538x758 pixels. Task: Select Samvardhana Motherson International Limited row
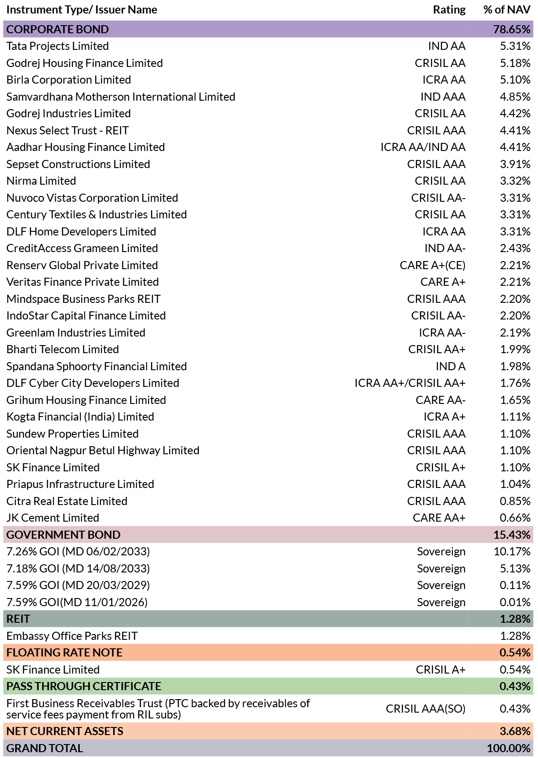tap(268, 97)
